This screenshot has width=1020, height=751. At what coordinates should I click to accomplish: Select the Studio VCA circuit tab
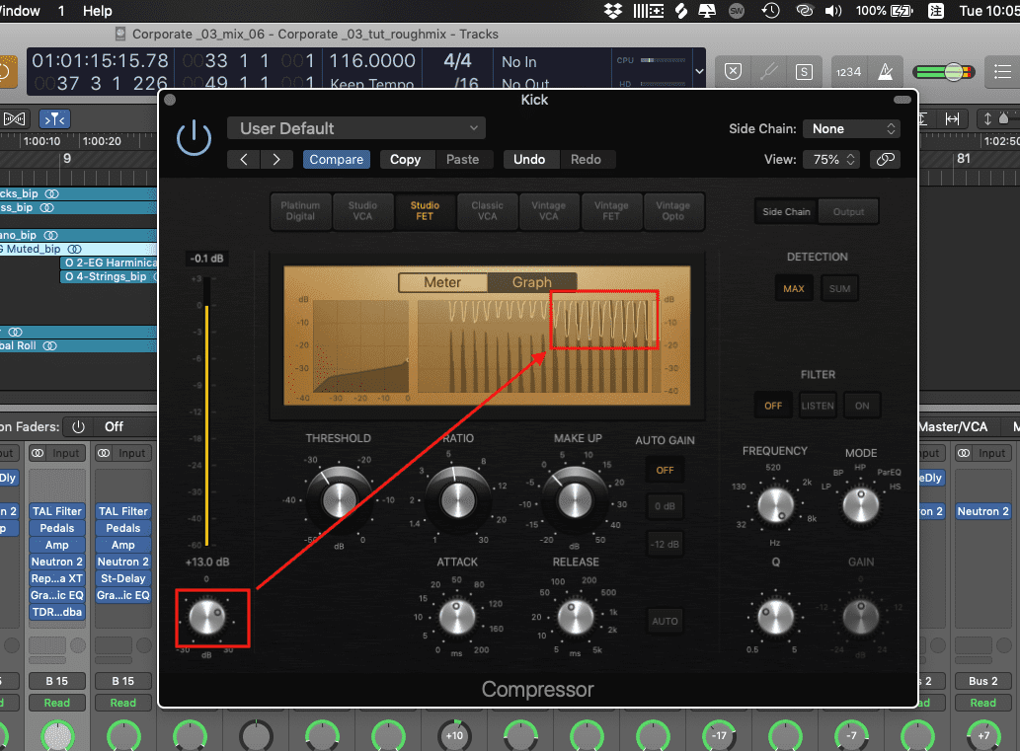tap(362, 210)
